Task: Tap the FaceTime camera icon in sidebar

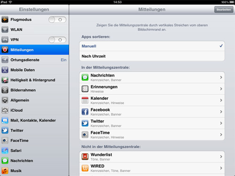Action: coord(5,141)
